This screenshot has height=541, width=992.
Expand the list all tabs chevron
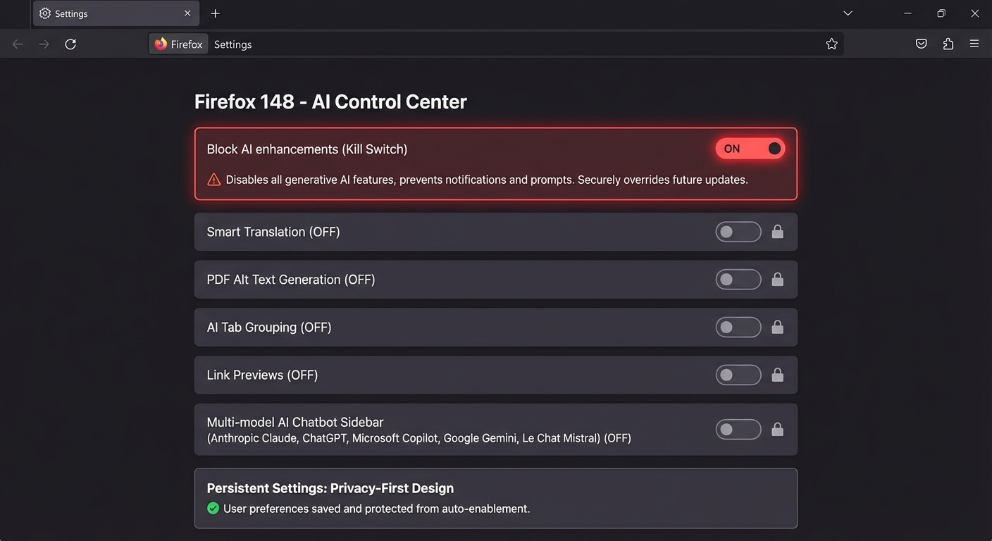[848, 13]
